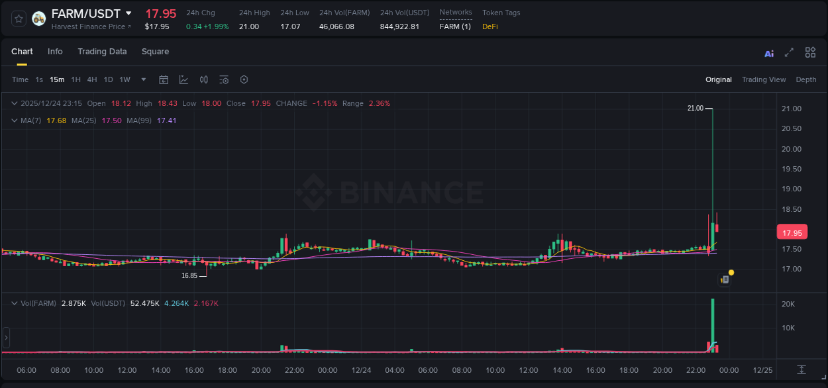Viewport: 828px width, 388px height.
Task: Expand the chart to fullscreen
Action: pos(788,52)
